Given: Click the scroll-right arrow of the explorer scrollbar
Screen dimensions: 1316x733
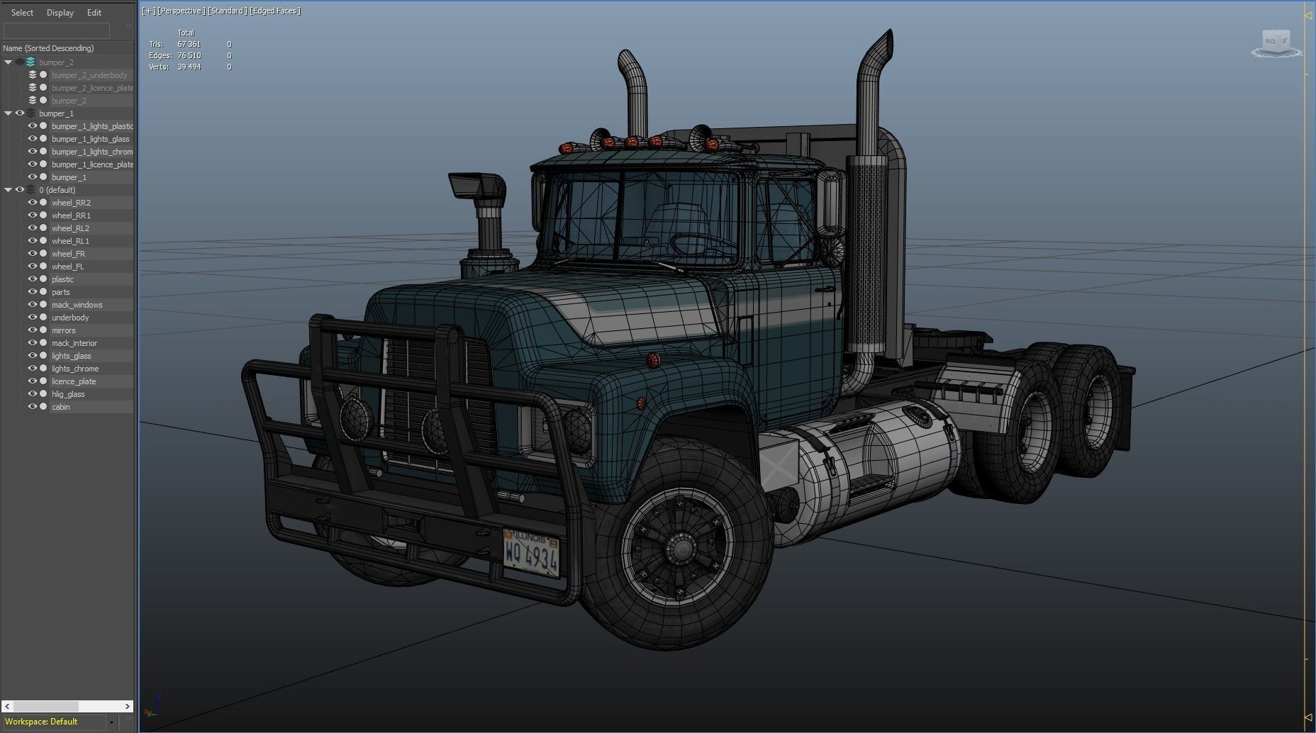Looking at the screenshot, I should 128,707.
